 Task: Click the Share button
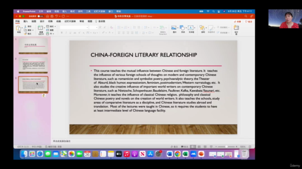click(x=237, y=22)
